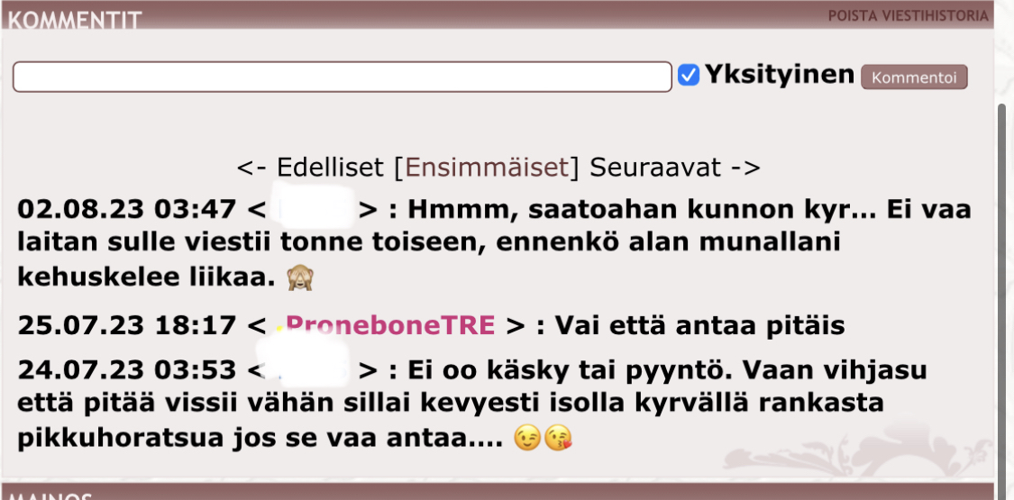Image resolution: width=1014 pixels, height=500 pixels.
Task: Click the MAINOS section header
Action: tap(50, 495)
